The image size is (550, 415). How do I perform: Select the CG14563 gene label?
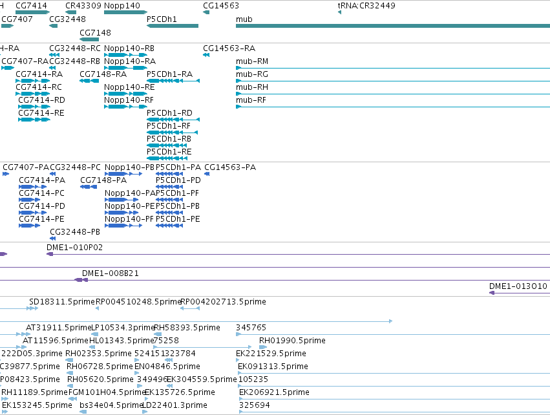pos(221,6)
